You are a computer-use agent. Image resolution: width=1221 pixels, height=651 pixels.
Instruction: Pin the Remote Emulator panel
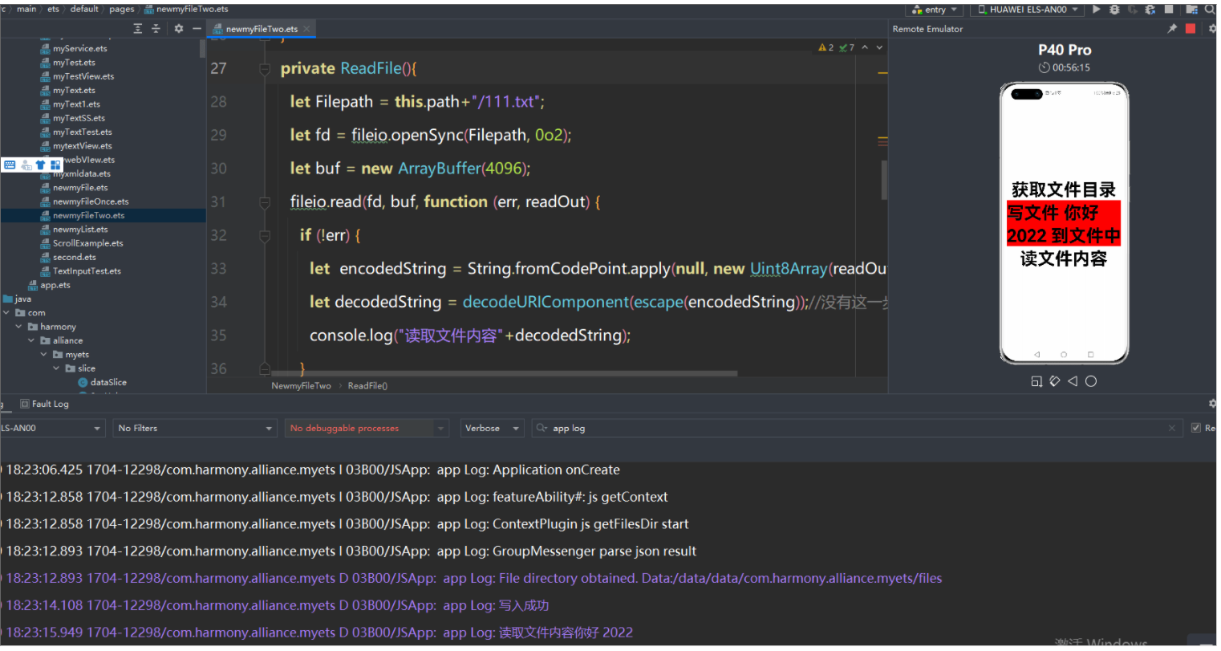[x=1172, y=28]
